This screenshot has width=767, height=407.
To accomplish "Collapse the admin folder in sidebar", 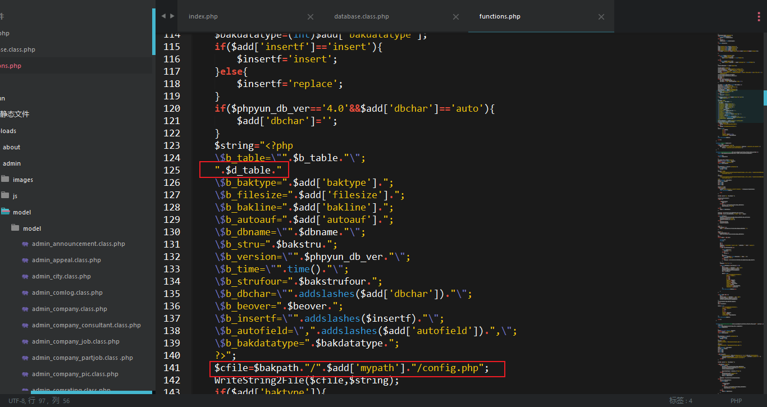I will coord(11,163).
